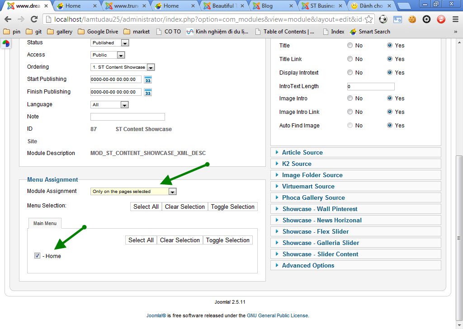Open the Module Assignment pages dropdown
Viewport: 463px width, 329px height.
[172, 191]
